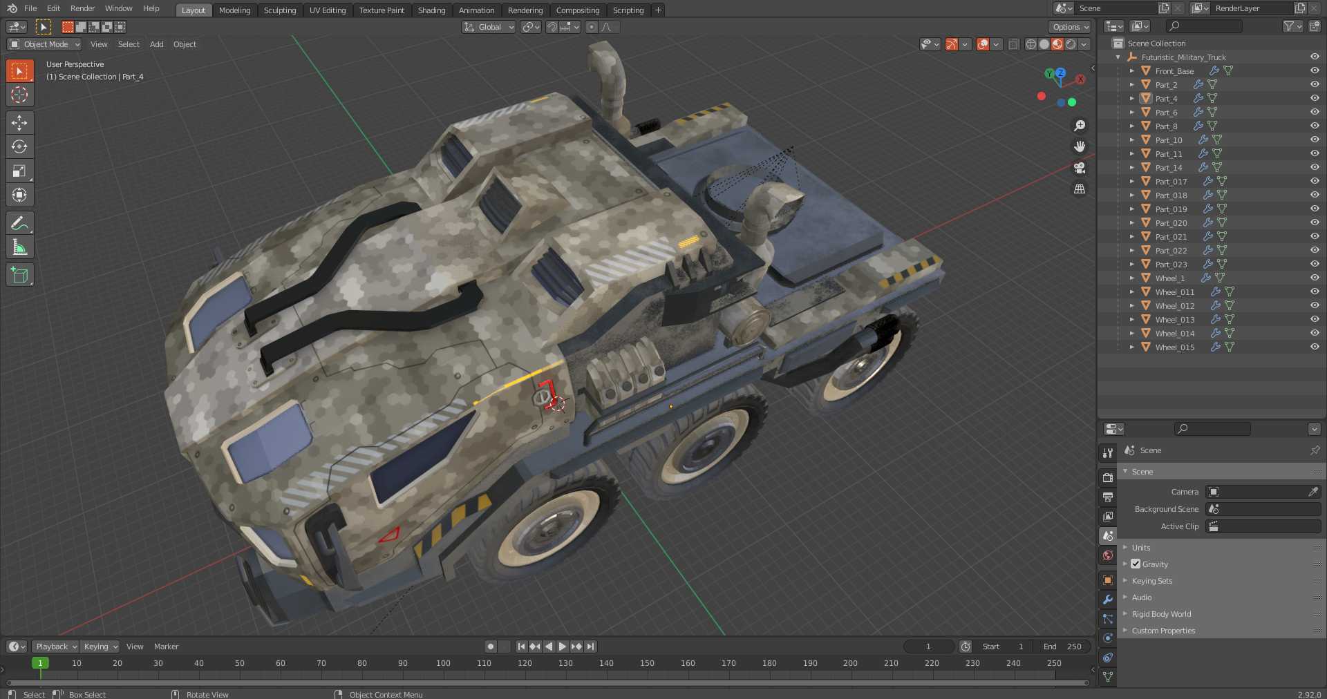
Task: Open the Playback dropdown in the timeline
Action: click(55, 647)
